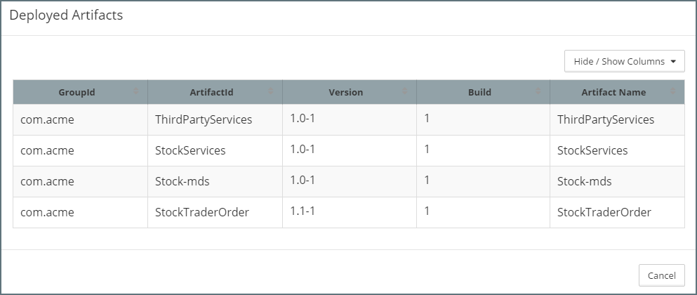Screen dimensions: 697x295
Task: Click the StockTraderOrder ArtifactId cell
Action: [202, 212]
